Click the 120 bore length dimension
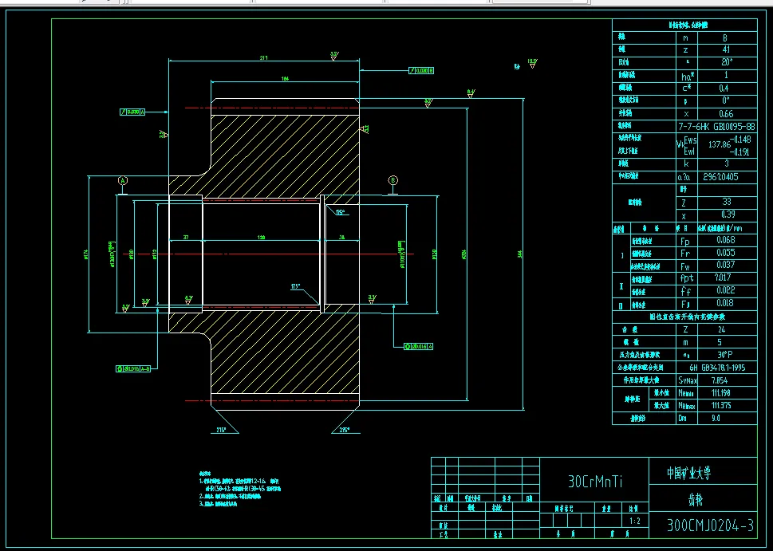Screen dimensions: 773x551 click(x=262, y=238)
